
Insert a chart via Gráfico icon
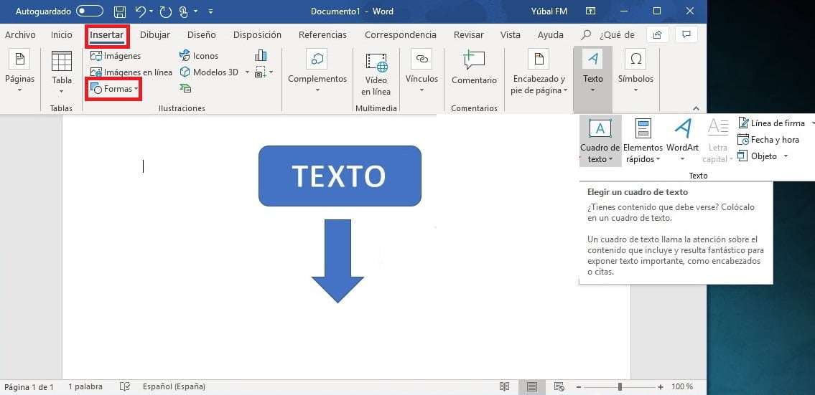[x=260, y=55]
